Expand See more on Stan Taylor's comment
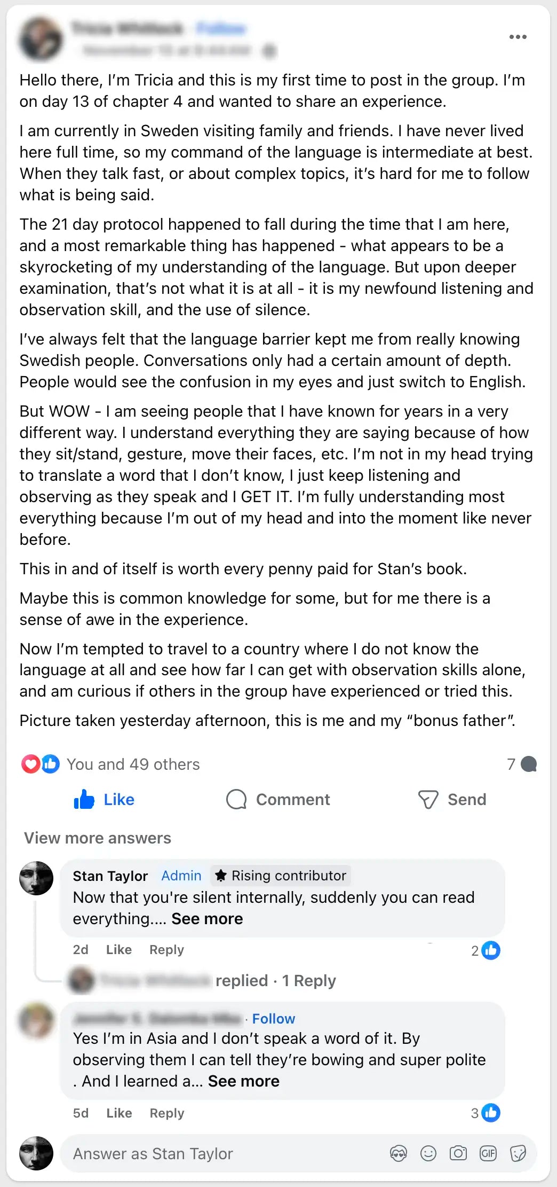 (x=207, y=918)
